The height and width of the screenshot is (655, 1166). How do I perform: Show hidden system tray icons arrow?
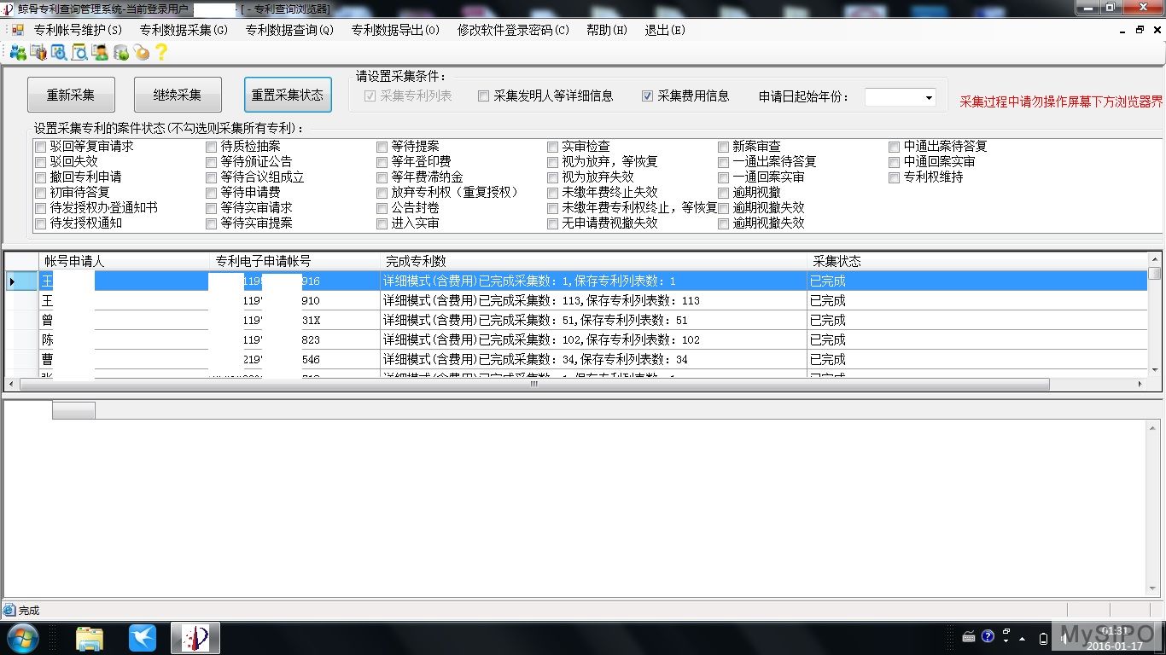pyautogui.click(x=951, y=637)
